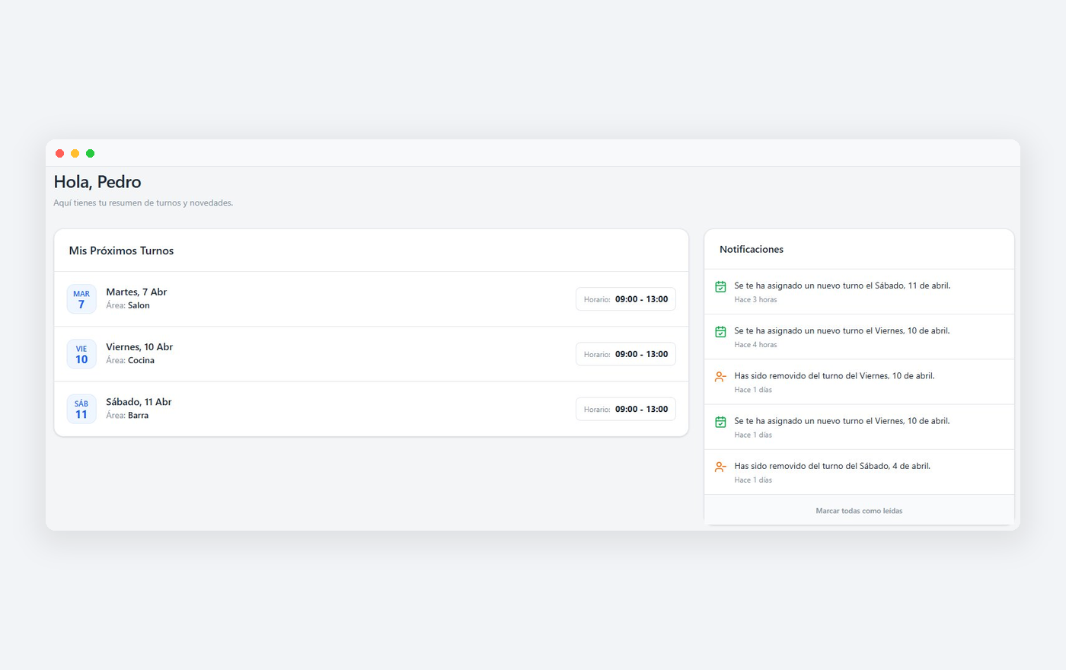This screenshot has width=1066, height=670.
Task: Open the Sábado 11 de abril assignment notification
Action: pyautogui.click(x=841, y=285)
